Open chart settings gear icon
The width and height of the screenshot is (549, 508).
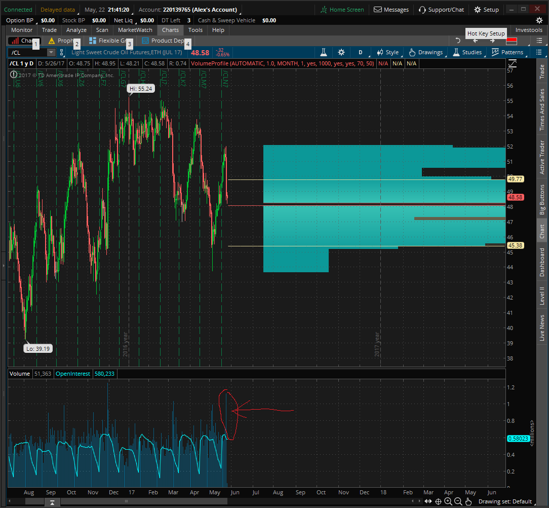pos(341,52)
